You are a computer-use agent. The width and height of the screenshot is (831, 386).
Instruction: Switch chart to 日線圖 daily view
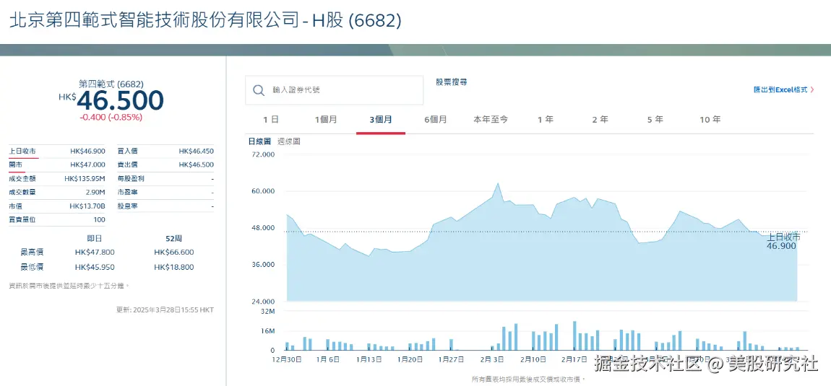pos(259,141)
